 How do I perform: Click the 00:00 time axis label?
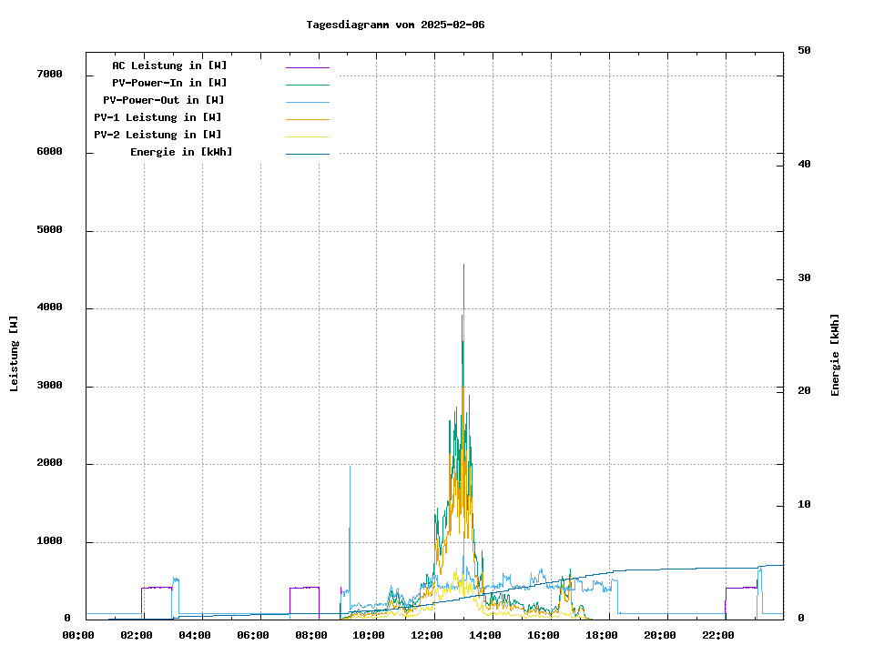tap(78, 635)
